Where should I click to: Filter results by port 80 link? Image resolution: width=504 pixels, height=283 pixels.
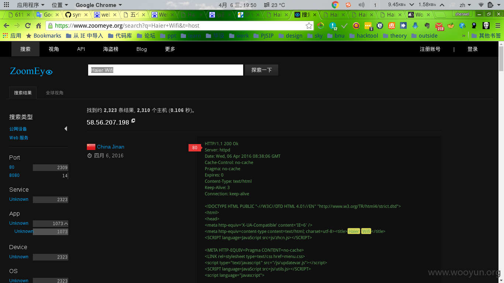12,167
